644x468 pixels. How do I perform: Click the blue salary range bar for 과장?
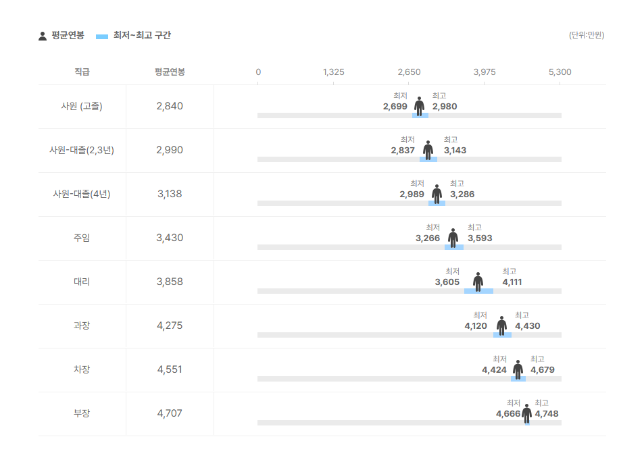(502, 335)
